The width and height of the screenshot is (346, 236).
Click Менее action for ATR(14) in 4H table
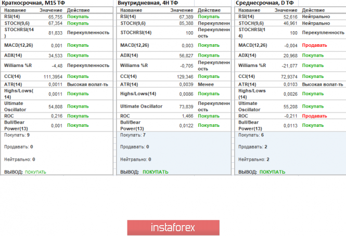tap(205, 84)
